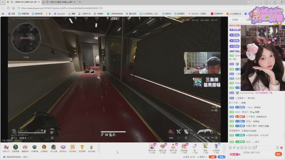Open the 粉丝钓鱼 activity icon

tap(92, 148)
